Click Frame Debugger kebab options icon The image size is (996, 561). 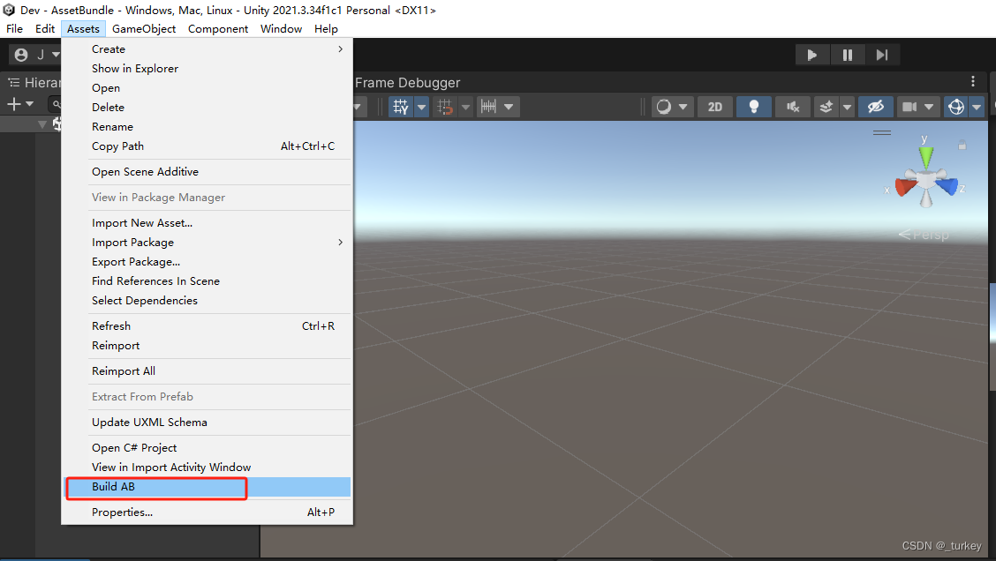973,81
